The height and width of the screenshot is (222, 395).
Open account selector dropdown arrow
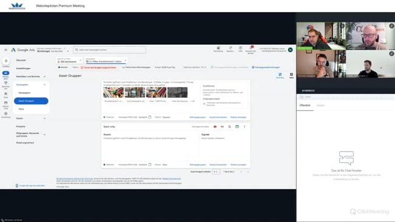(68, 51)
